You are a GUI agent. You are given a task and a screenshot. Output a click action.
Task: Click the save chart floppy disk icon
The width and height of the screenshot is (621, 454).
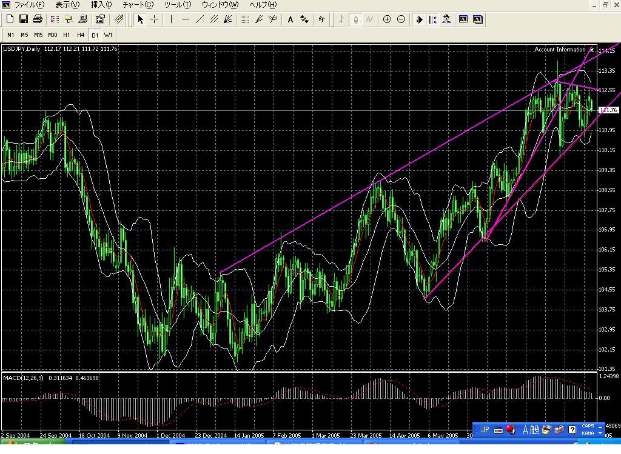coord(24,19)
